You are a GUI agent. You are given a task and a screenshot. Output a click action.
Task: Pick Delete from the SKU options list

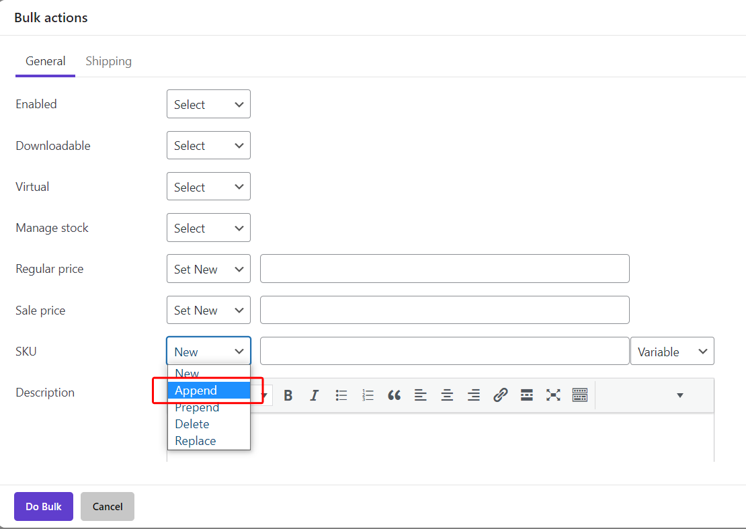[192, 424]
